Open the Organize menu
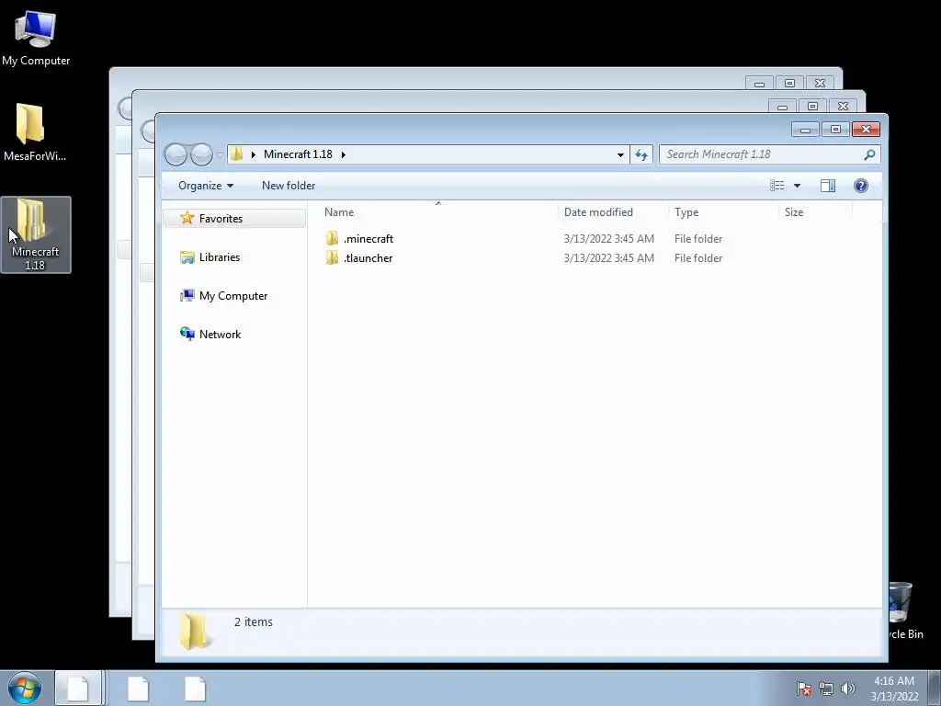Image resolution: width=941 pixels, height=706 pixels. click(205, 186)
